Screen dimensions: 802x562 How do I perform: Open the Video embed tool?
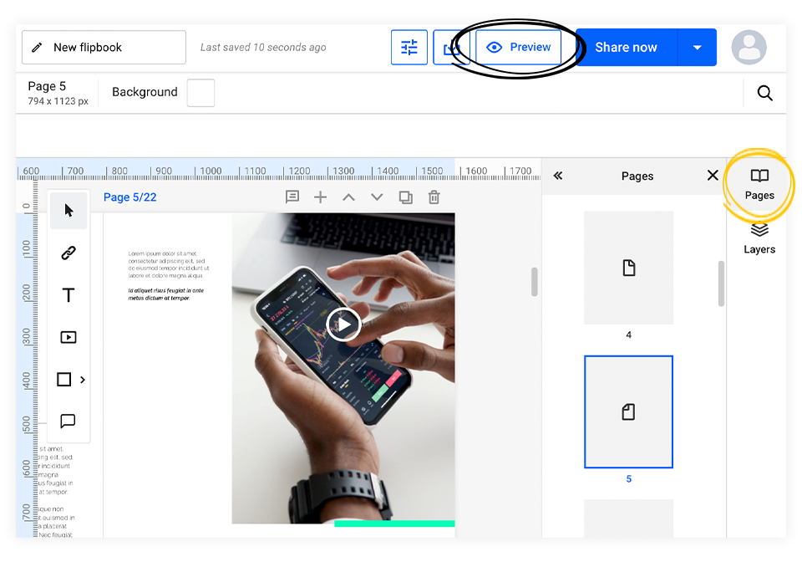[68, 337]
